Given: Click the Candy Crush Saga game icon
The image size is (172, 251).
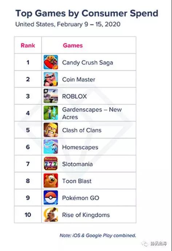Looking at the screenshot, I should coord(51,62).
